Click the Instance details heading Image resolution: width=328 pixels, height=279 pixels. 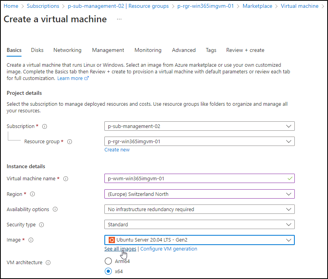tap(26, 167)
